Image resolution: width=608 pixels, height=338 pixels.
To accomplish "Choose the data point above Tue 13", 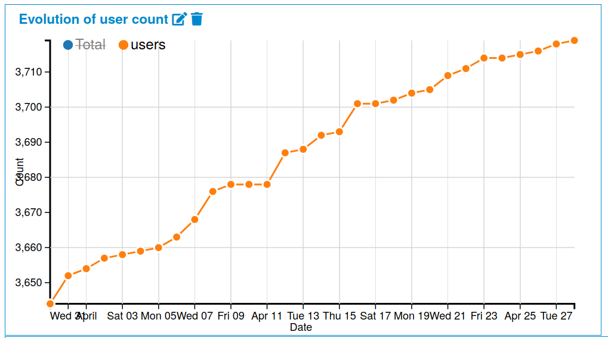I will 303,149.
